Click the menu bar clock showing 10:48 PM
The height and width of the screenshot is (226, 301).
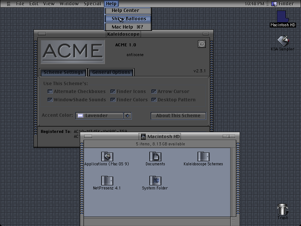254,4
